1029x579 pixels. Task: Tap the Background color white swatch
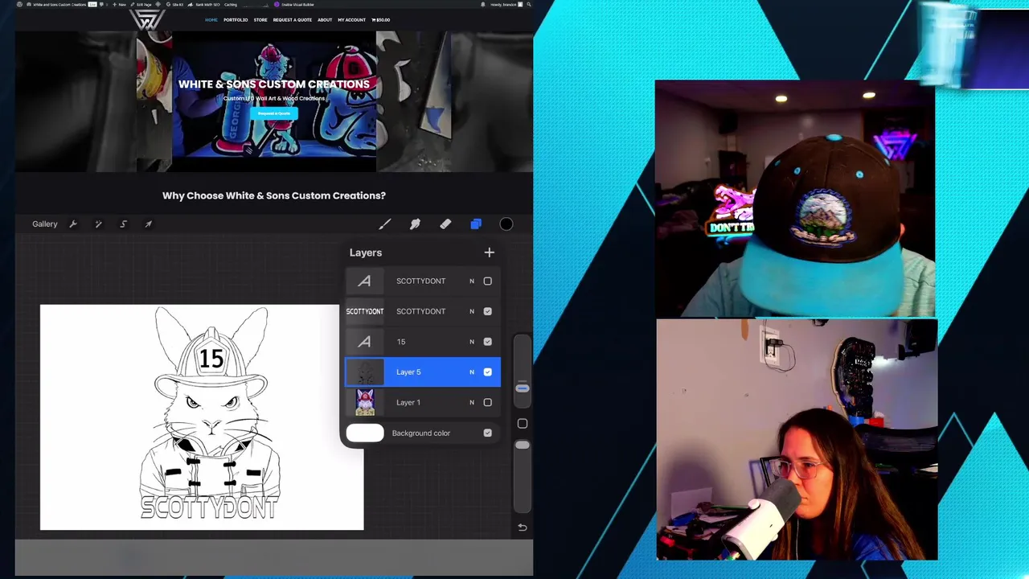(365, 433)
